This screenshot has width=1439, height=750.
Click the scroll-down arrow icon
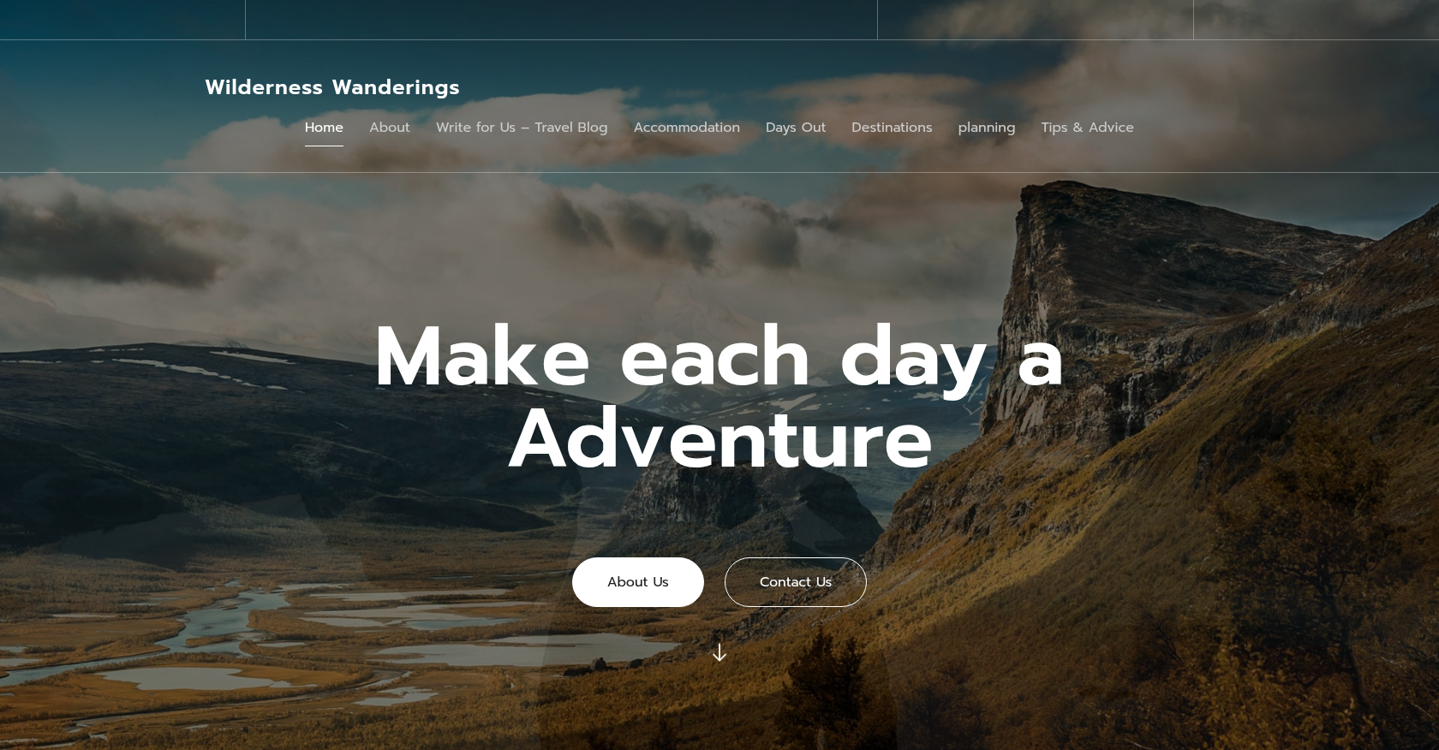719,652
